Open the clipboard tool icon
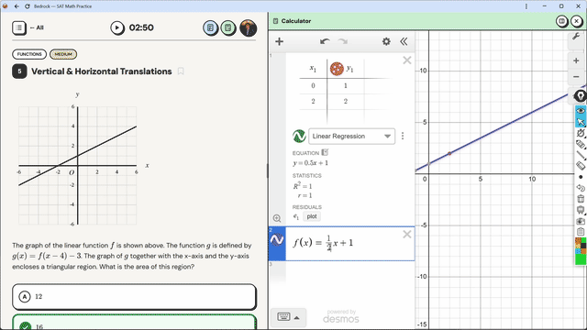The height and width of the screenshot is (330, 587). click(x=581, y=232)
